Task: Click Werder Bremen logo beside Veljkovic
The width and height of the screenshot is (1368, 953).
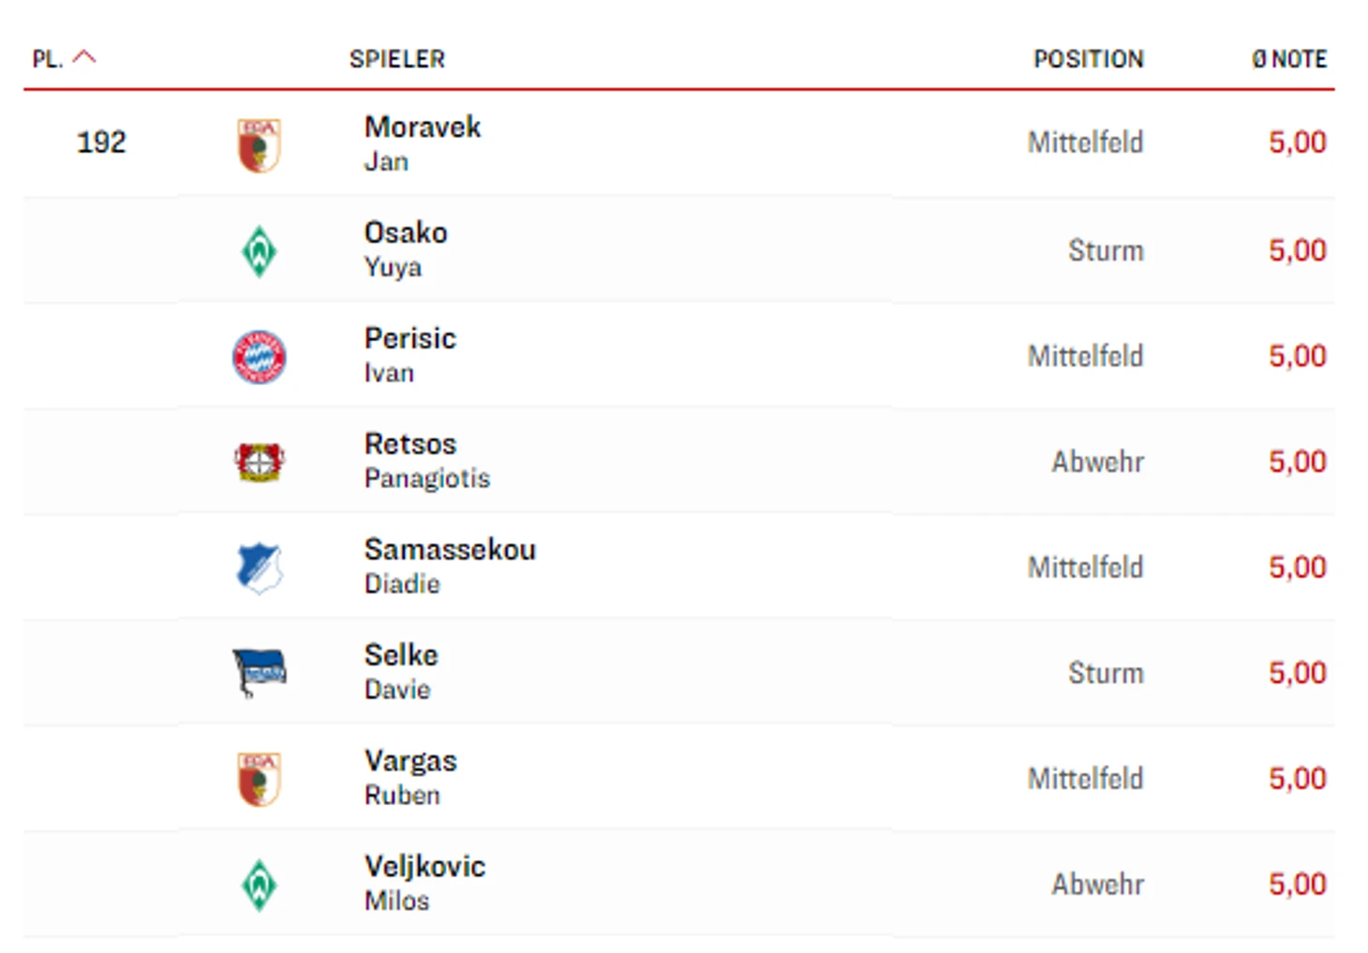Action: coord(260,886)
